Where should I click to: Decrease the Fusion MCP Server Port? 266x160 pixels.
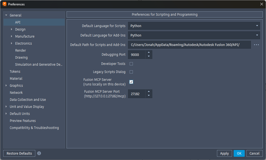tap(149, 96)
